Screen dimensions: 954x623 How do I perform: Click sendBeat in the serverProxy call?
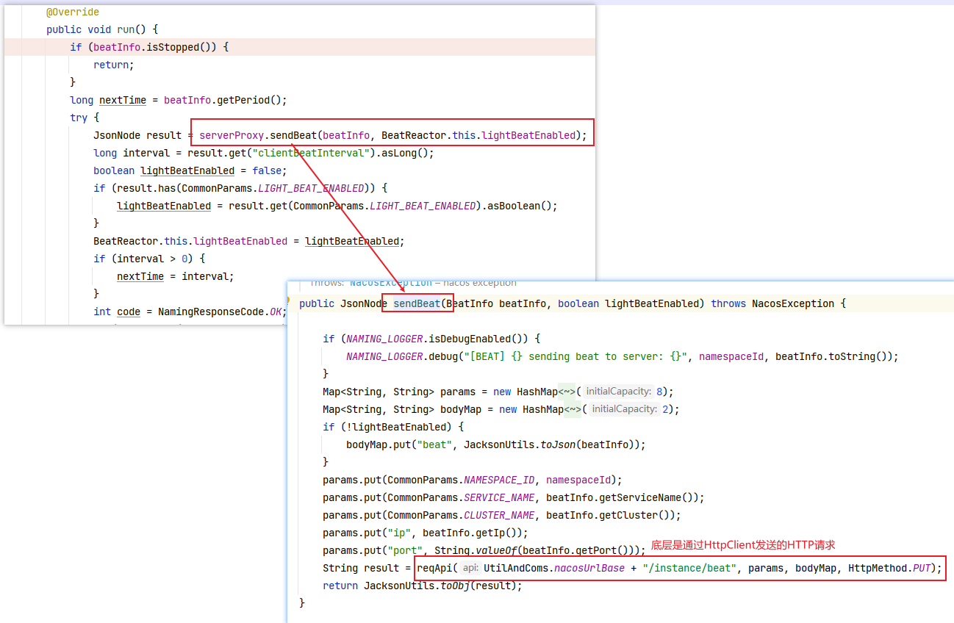[293, 135]
